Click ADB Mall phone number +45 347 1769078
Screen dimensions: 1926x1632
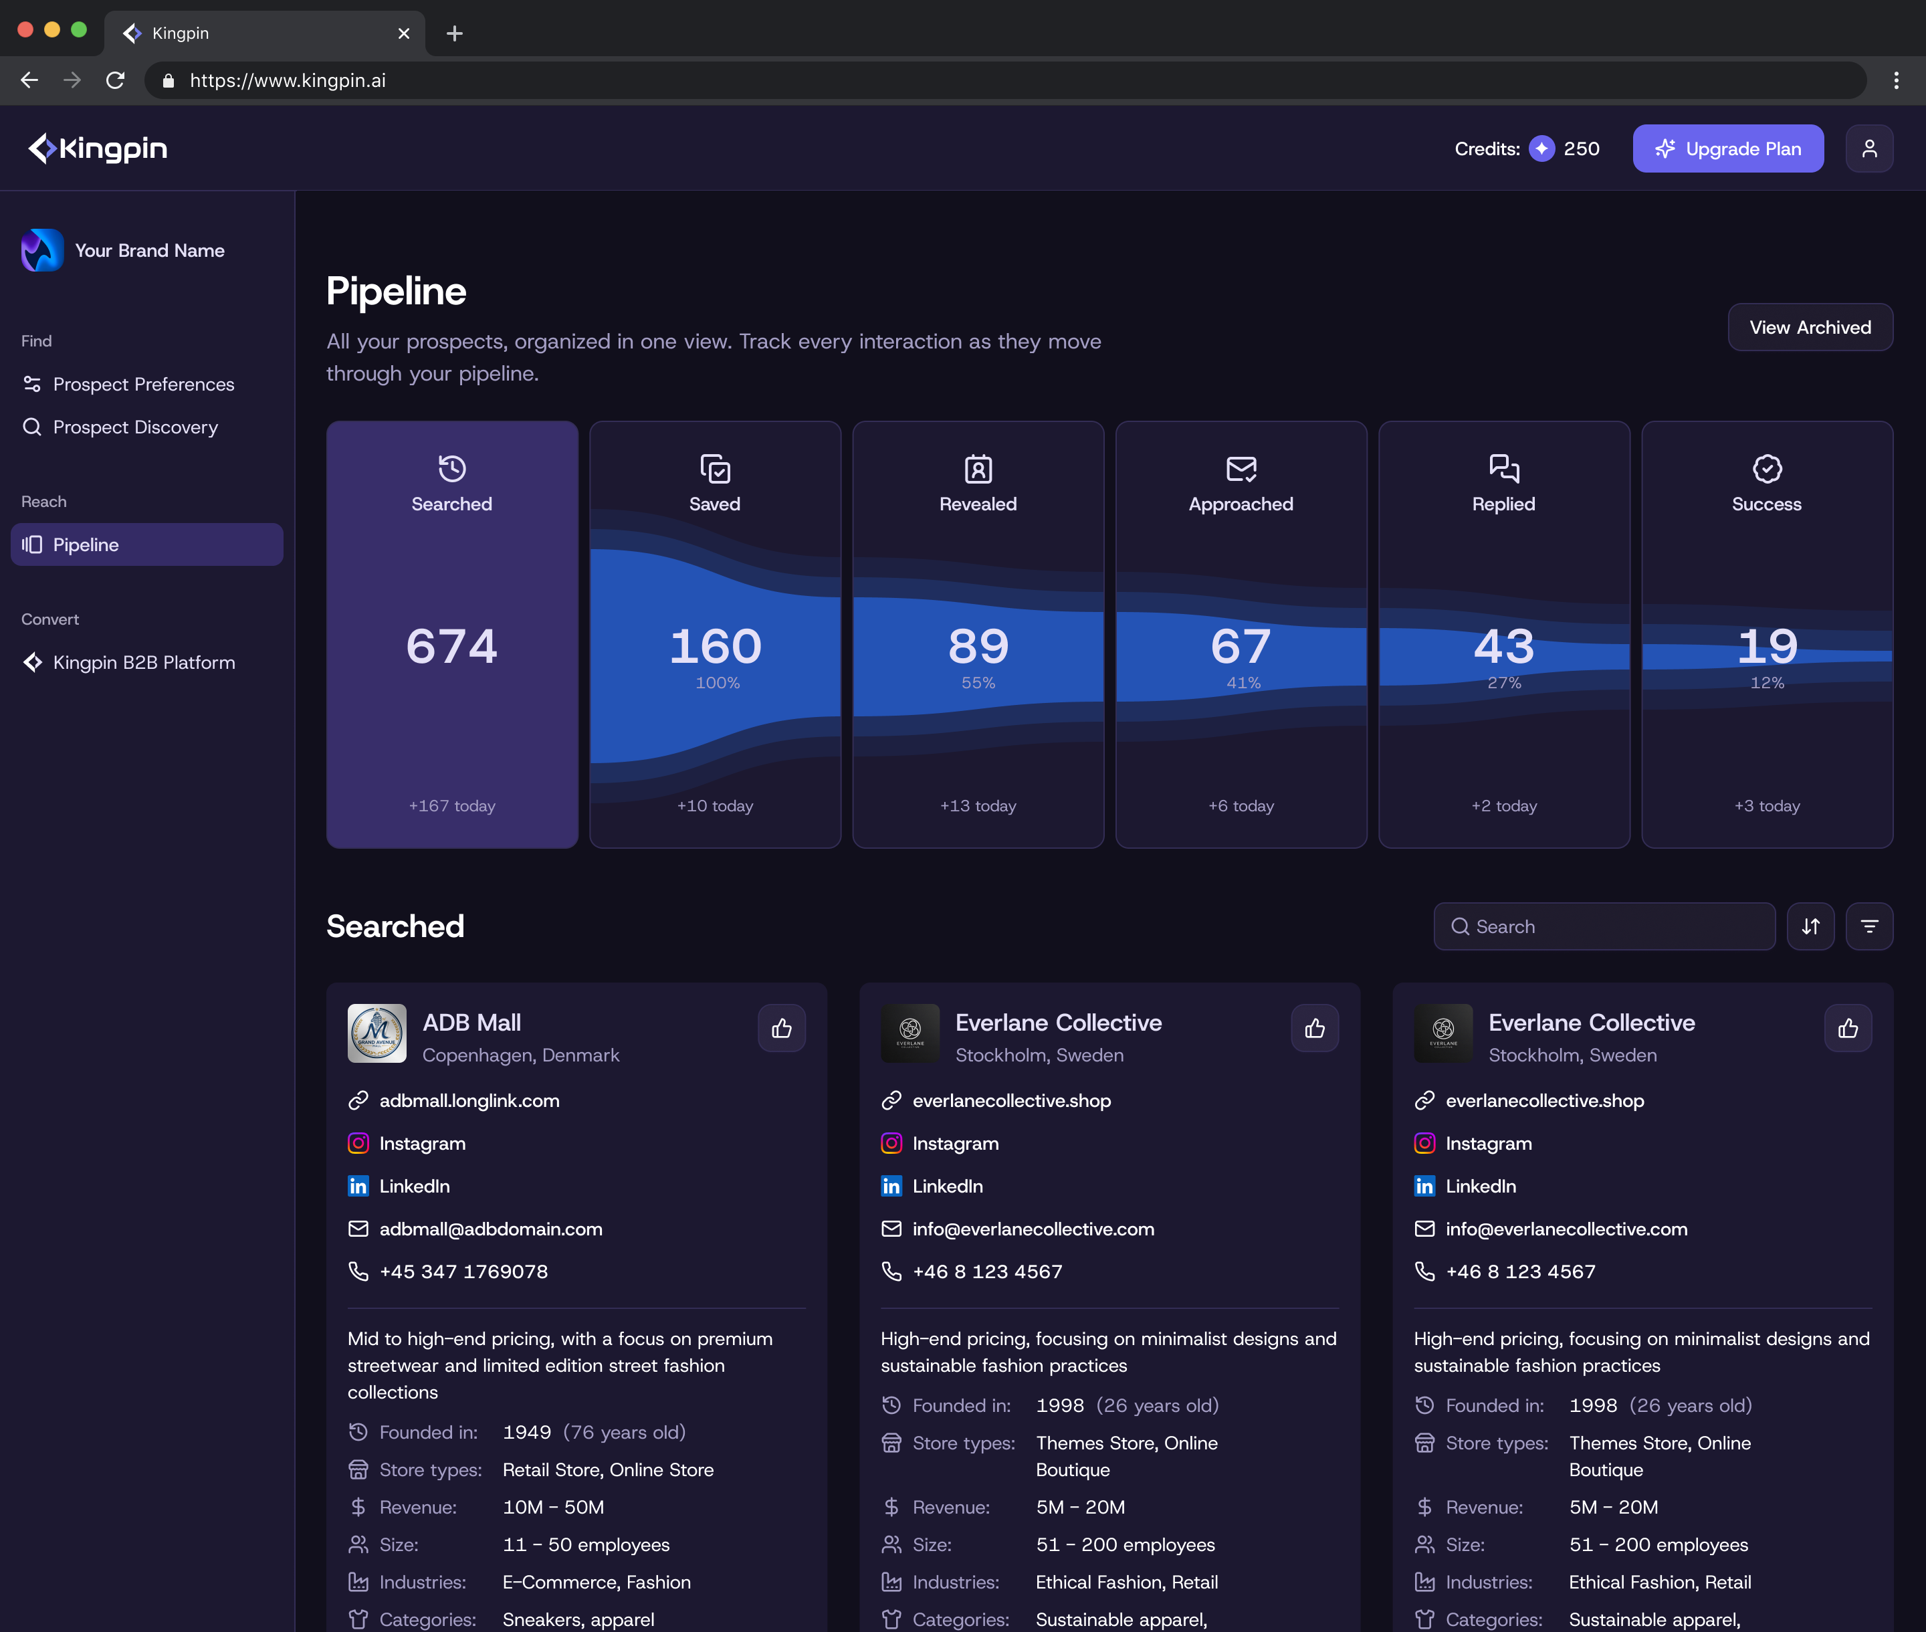tap(463, 1271)
